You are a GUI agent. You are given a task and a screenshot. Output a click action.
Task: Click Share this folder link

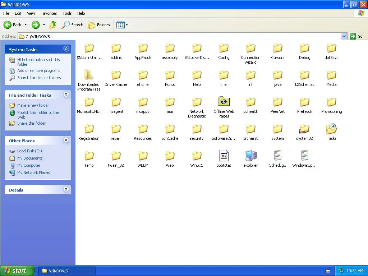32,123
